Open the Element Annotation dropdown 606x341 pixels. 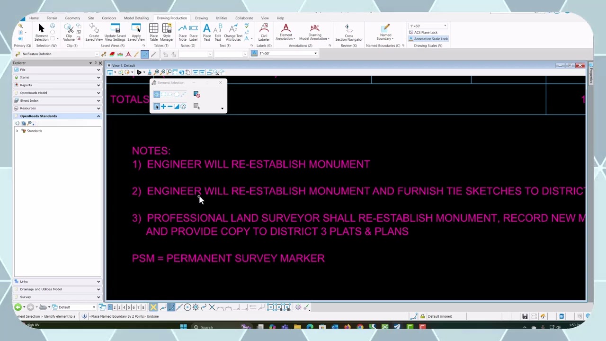point(286,32)
